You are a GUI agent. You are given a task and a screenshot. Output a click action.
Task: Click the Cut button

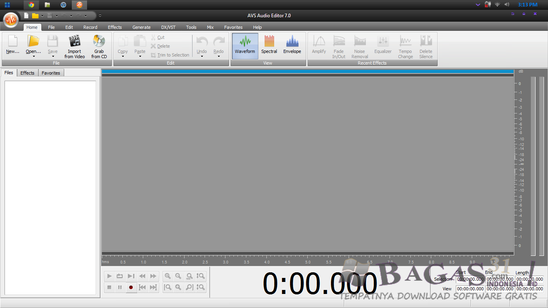[158, 37]
